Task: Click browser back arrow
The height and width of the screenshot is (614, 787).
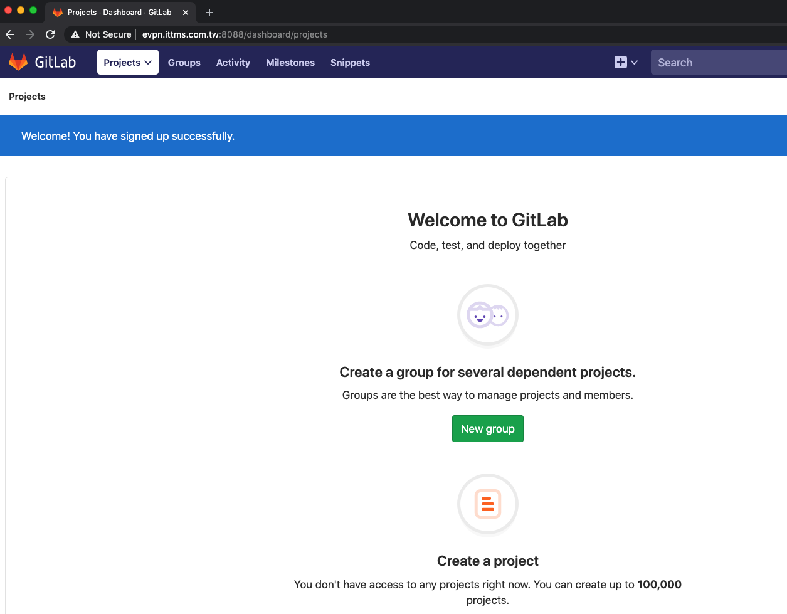Action: (x=10, y=34)
